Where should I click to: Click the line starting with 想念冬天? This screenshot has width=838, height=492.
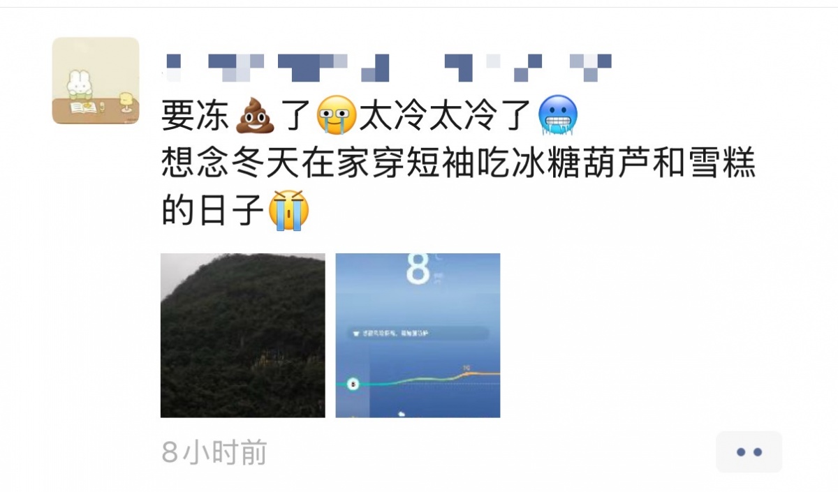(459, 163)
